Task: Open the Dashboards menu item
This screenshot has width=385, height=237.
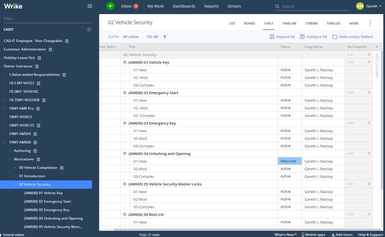Action: 184,6
